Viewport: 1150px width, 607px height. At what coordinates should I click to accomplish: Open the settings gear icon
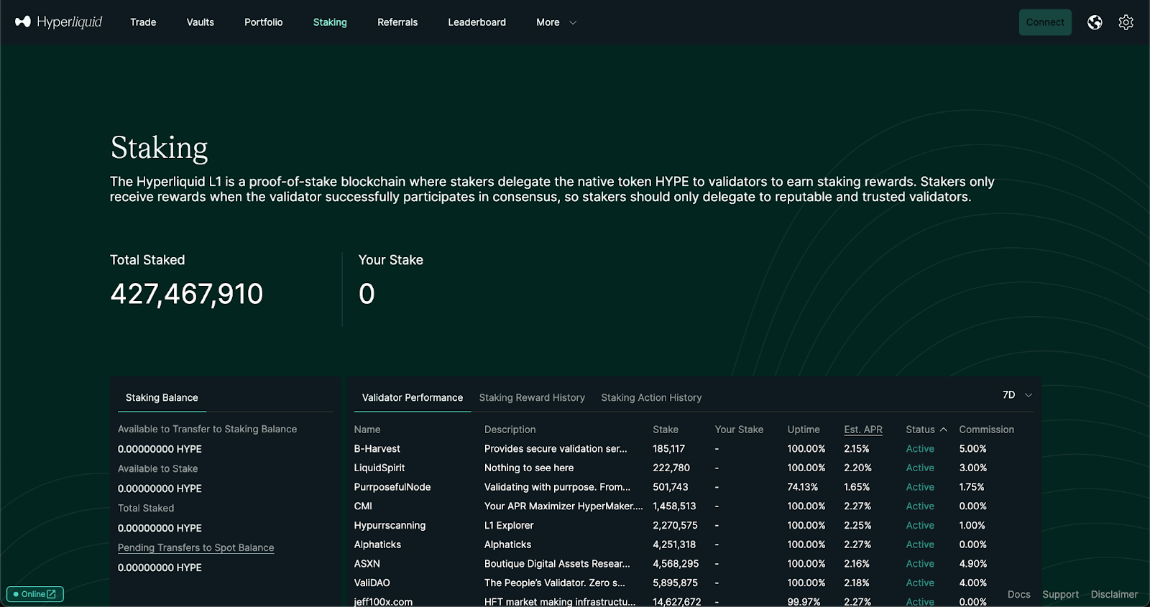1126,22
